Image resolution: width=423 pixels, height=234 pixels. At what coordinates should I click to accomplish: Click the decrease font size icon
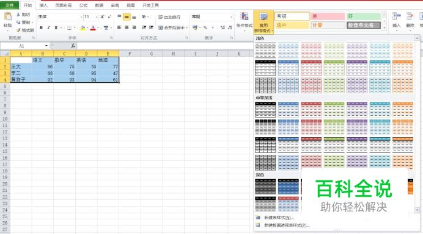109,16
